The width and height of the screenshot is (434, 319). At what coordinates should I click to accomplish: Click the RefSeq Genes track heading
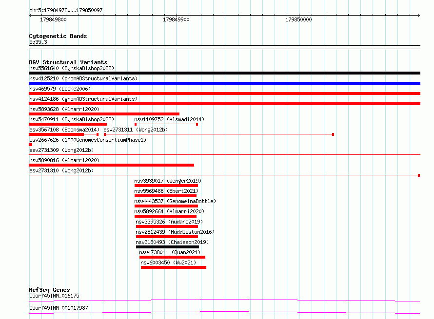click(x=49, y=290)
